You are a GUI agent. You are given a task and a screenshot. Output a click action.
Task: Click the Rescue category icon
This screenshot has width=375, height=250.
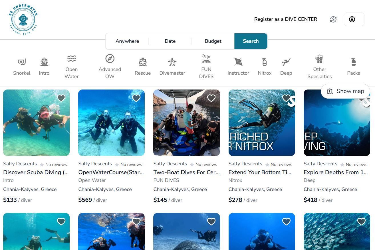pos(142,62)
